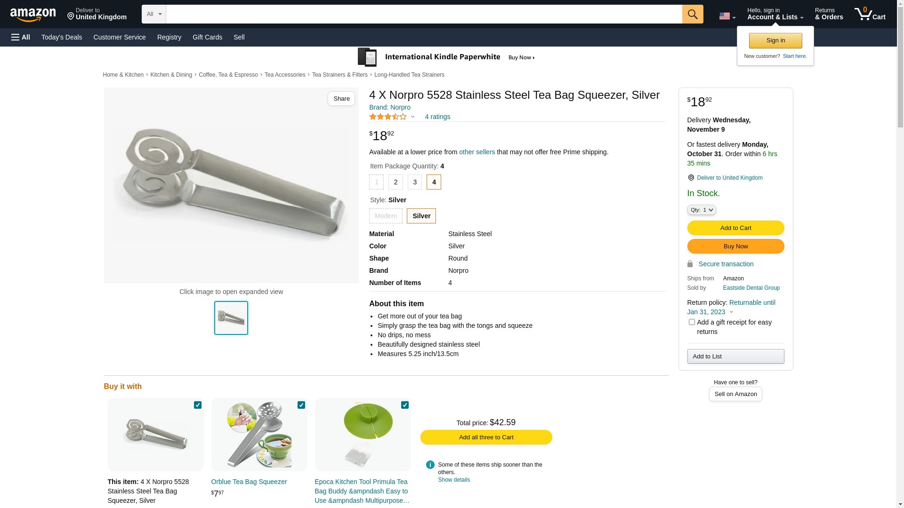904x508 pixels.
Task: Open the search category All dropdown
Action: click(x=154, y=14)
